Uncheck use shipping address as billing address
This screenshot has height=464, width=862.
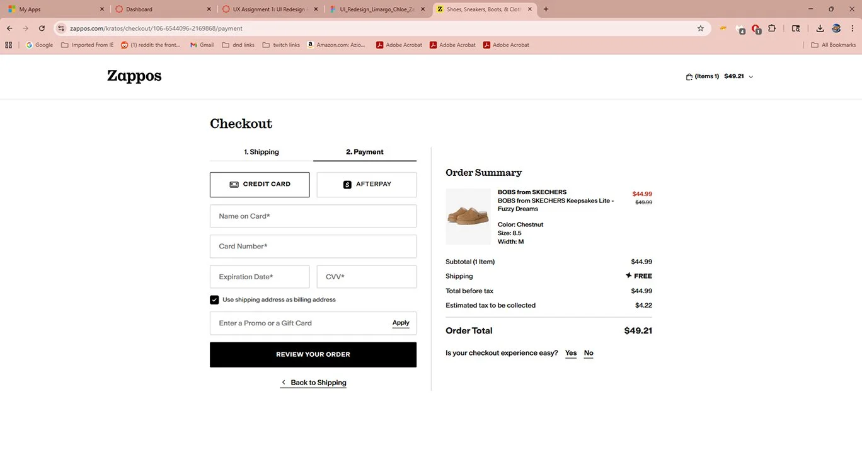click(x=214, y=300)
